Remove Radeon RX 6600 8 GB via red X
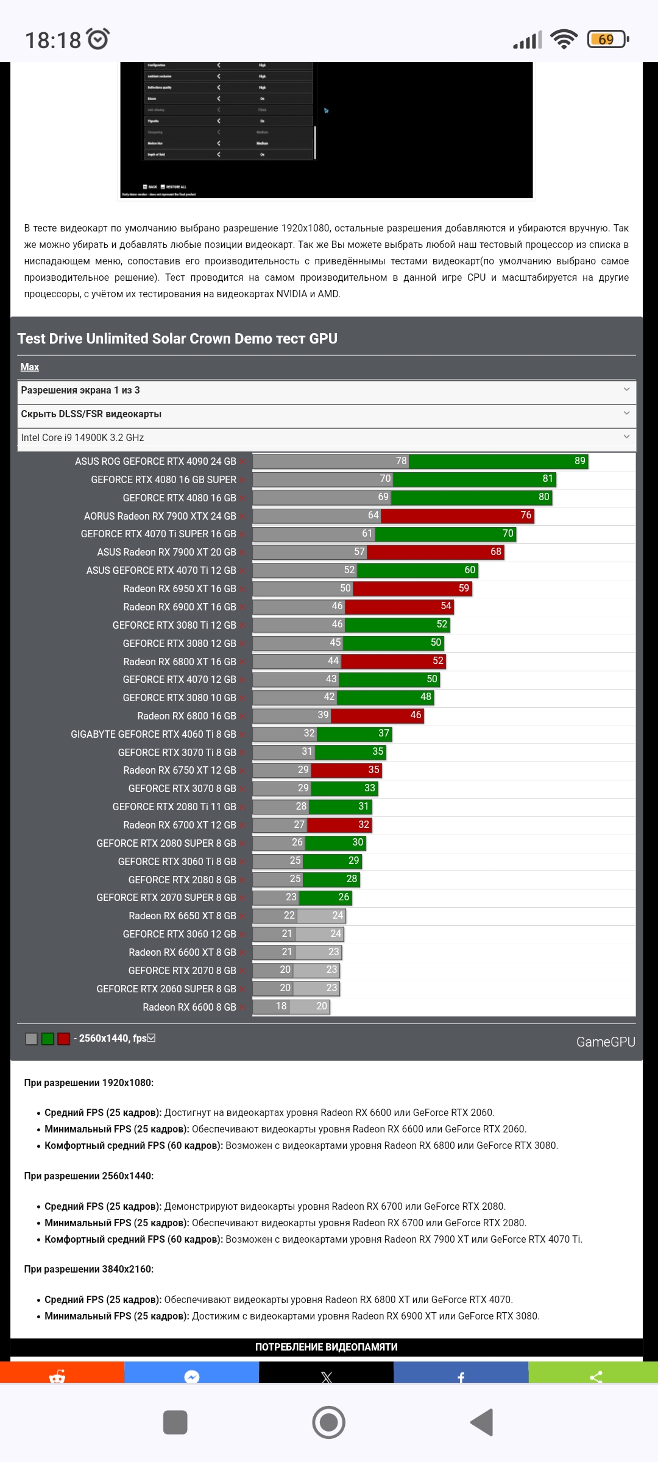Viewport: 658px width, 1462px height. 242,1008
